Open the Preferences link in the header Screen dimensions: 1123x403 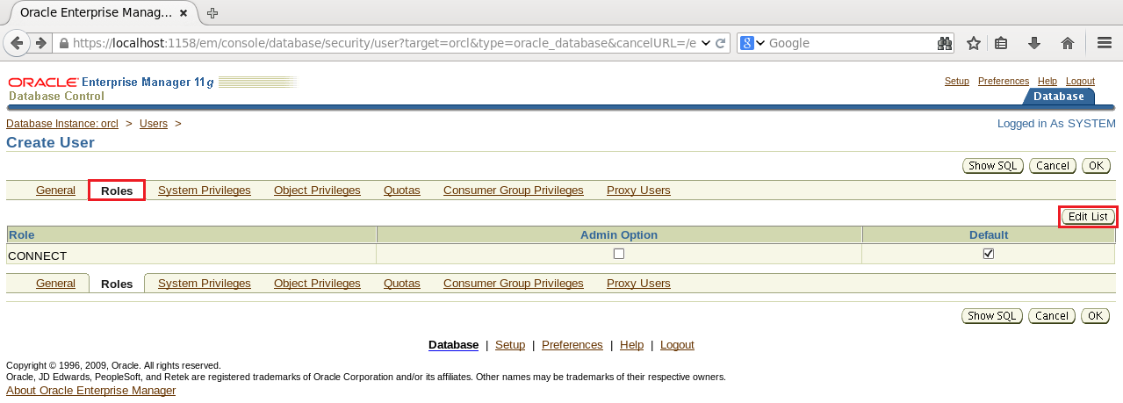(x=1004, y=81)
